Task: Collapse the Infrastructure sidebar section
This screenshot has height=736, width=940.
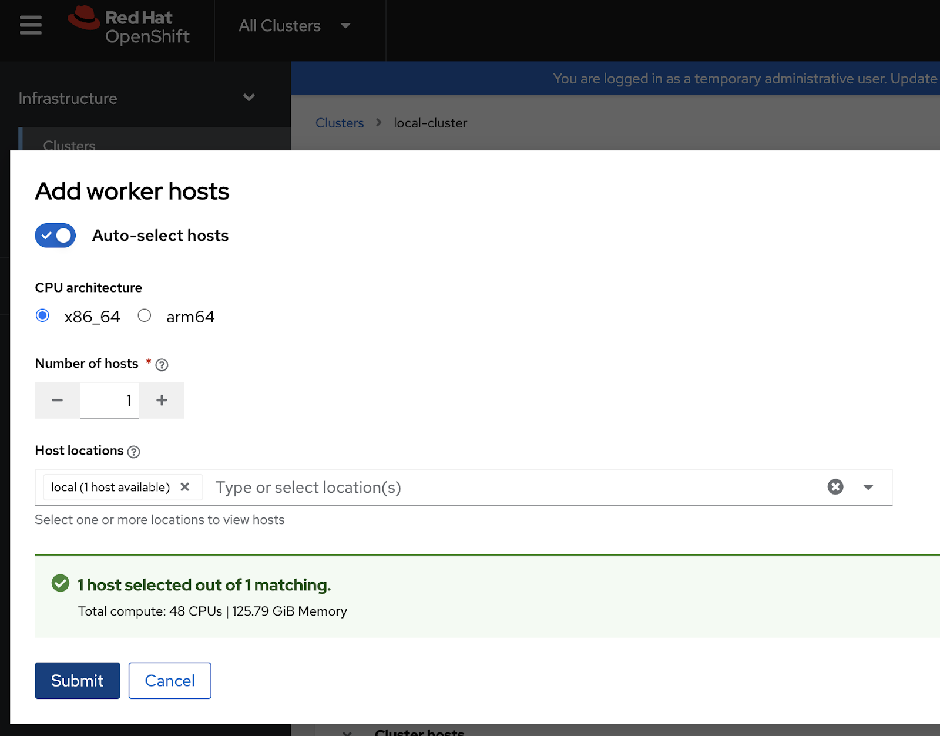Action: (249, 98)
